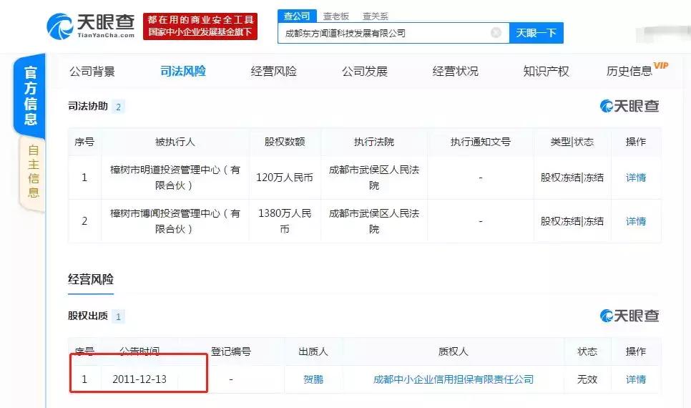Open the 司法风险 tab
The height and width of the screenshot is (408, 691).
point(183,72)
